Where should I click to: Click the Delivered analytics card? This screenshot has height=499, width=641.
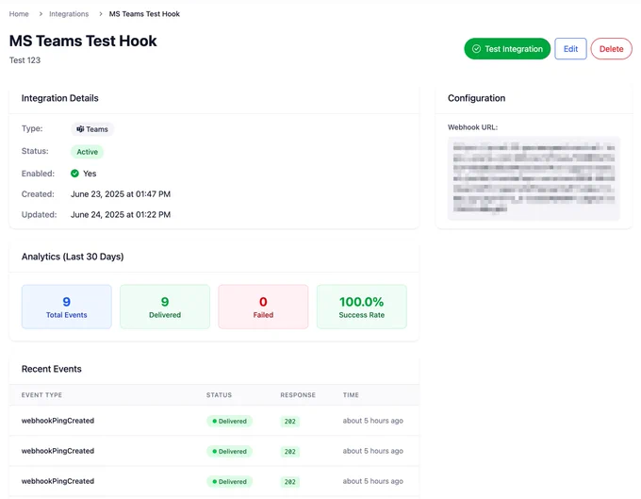coord(165,307)
